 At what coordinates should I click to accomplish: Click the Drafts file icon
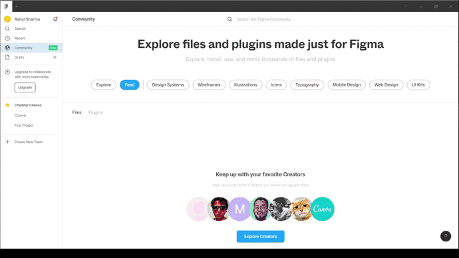7,57
